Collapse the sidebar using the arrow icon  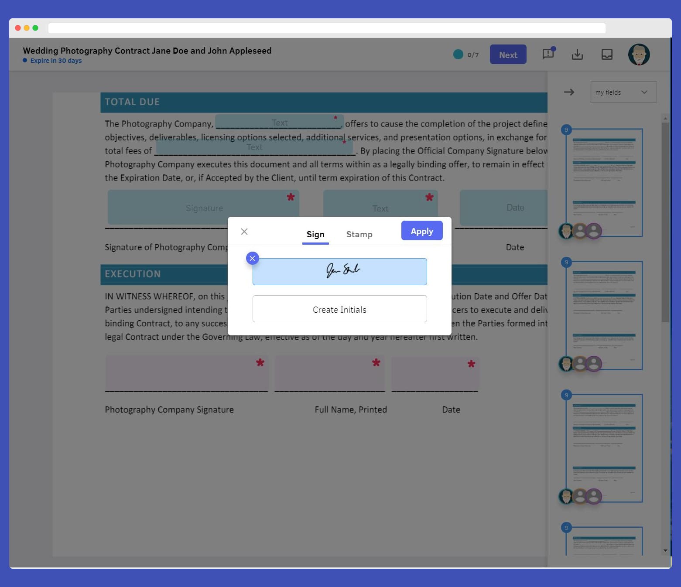569,92
